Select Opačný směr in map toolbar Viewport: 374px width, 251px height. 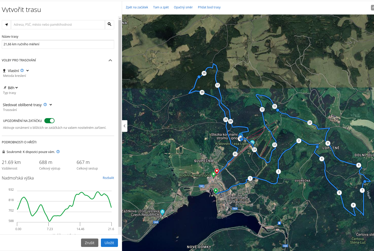coord(183,7)
